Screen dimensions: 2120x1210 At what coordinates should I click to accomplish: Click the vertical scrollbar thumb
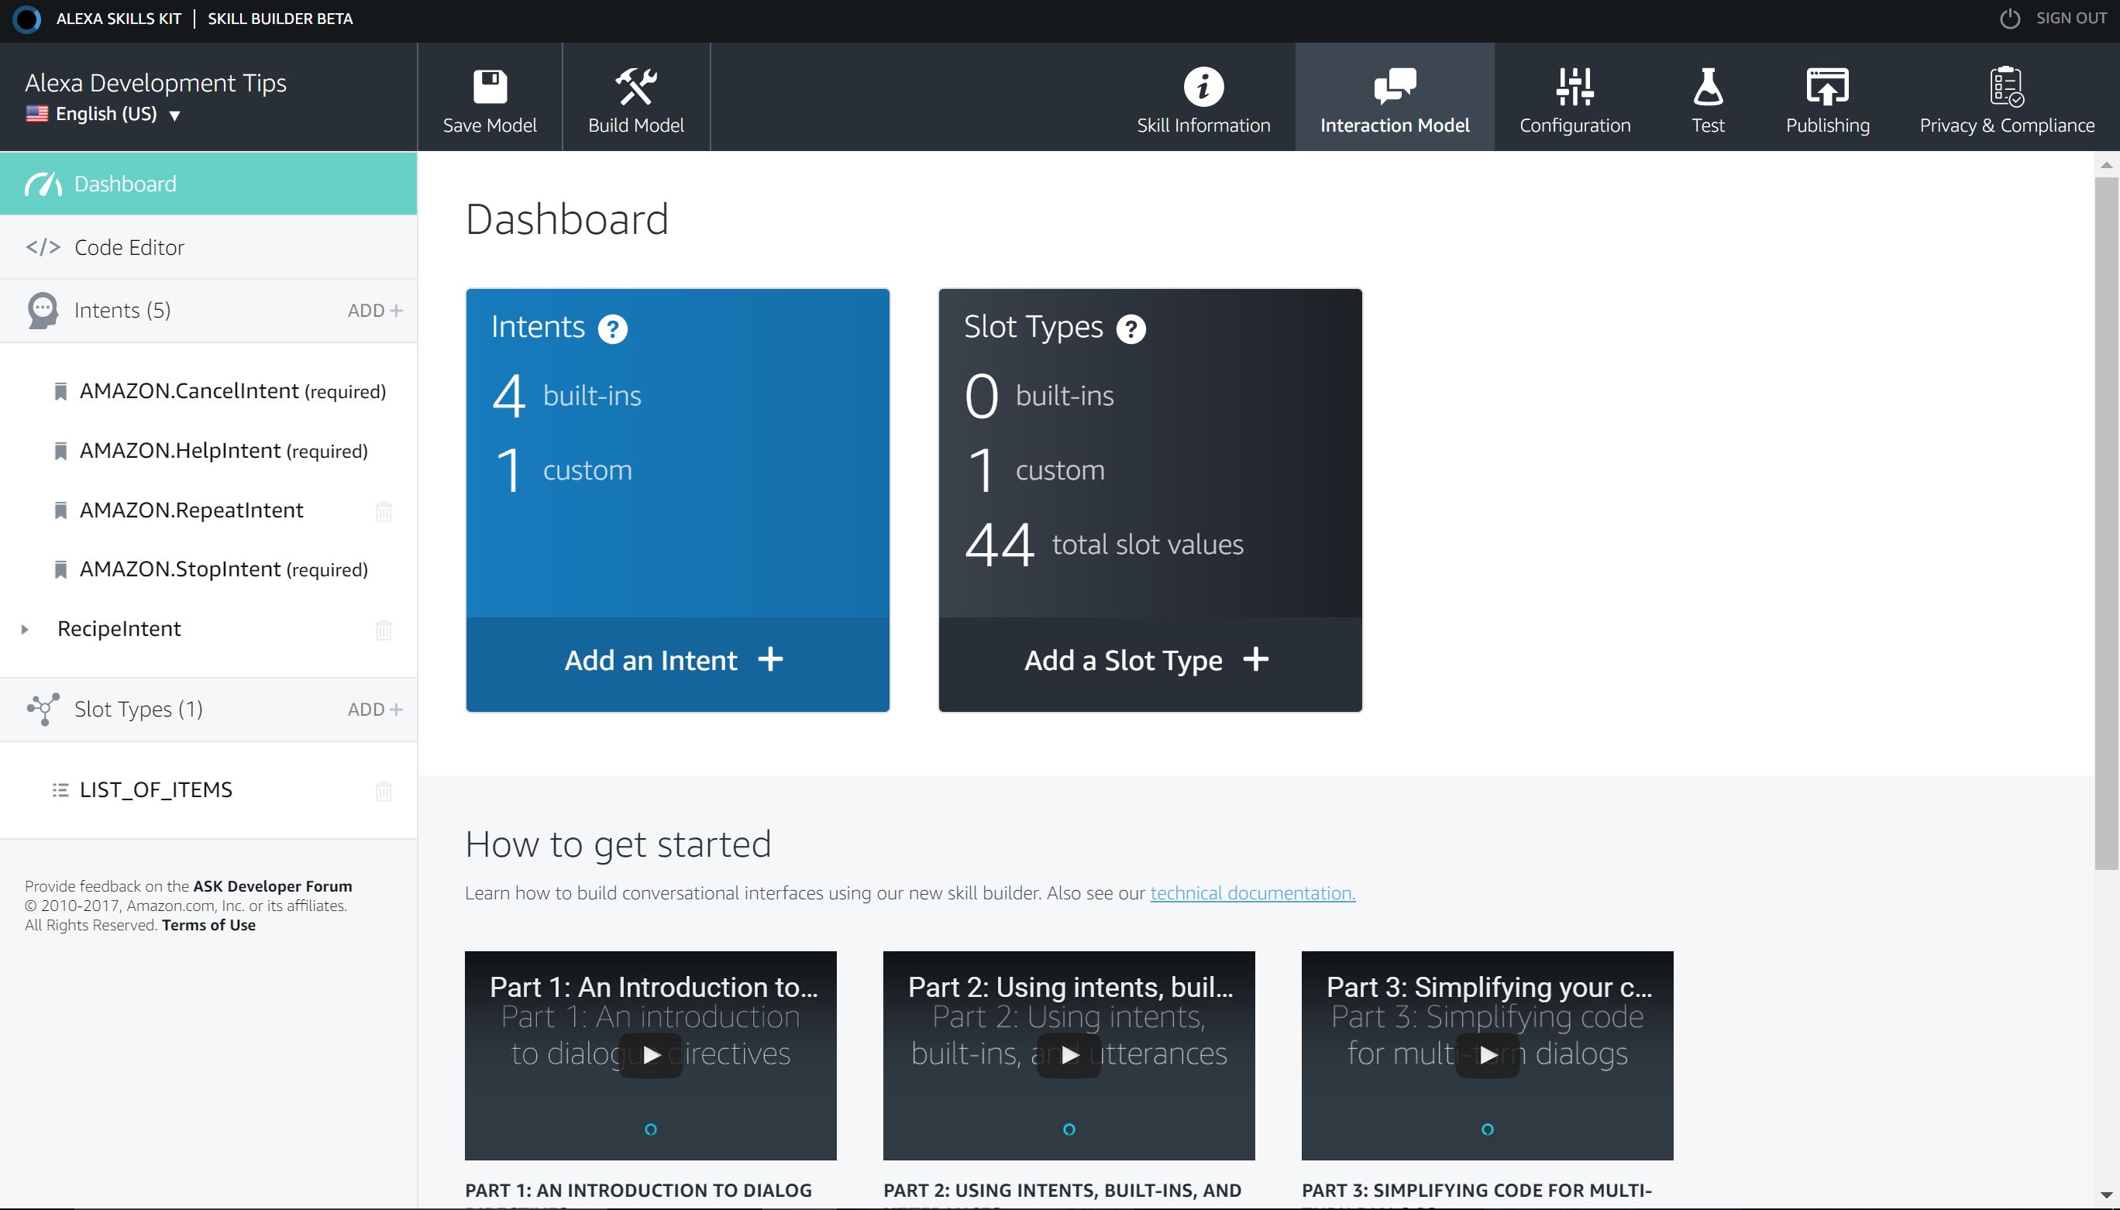(2106, 524)
